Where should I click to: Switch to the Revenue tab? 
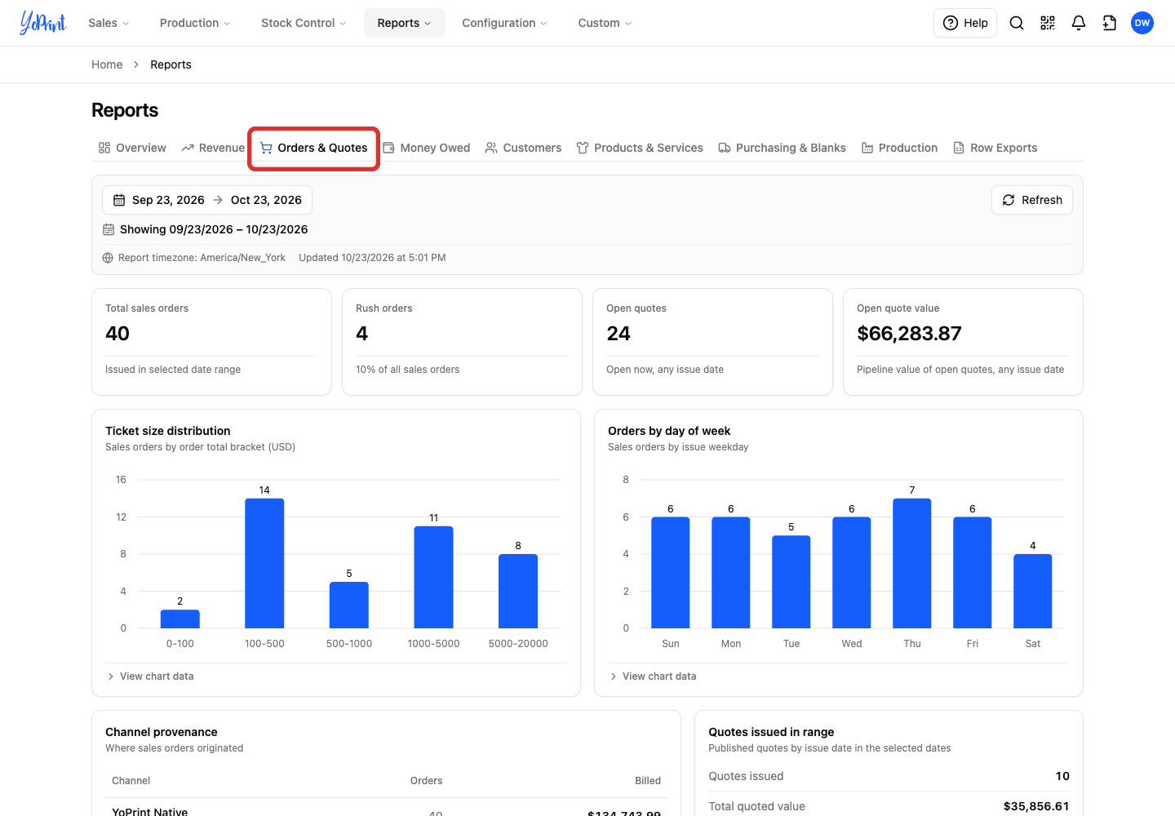(x=213, y=148)
